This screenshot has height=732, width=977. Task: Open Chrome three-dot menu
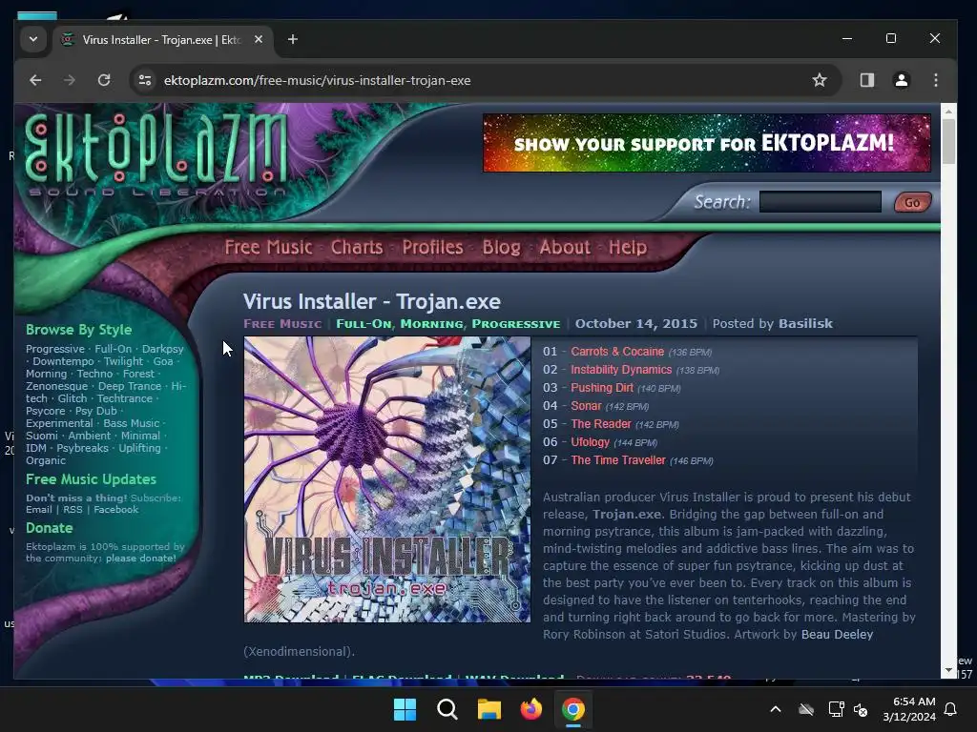pyautogui.click(x=935, y=80)
